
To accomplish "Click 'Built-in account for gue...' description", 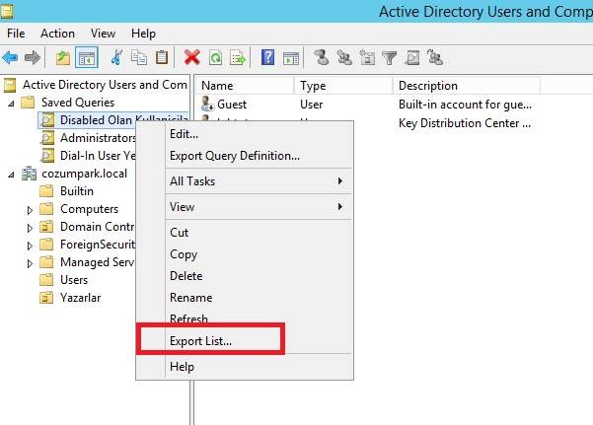I will coord(465,105).
